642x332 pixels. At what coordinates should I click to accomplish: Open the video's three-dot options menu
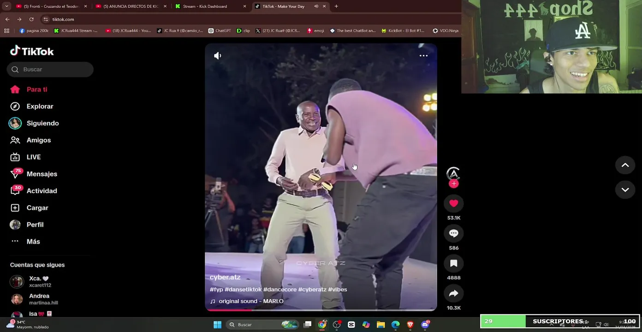pos(423,56)
